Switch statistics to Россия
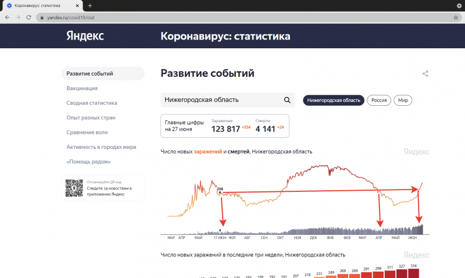 [379, 100]
